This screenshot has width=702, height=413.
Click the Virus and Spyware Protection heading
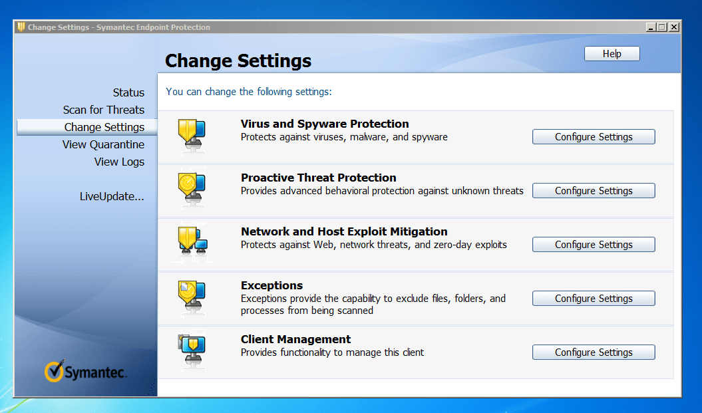click(x=325, y=124)
